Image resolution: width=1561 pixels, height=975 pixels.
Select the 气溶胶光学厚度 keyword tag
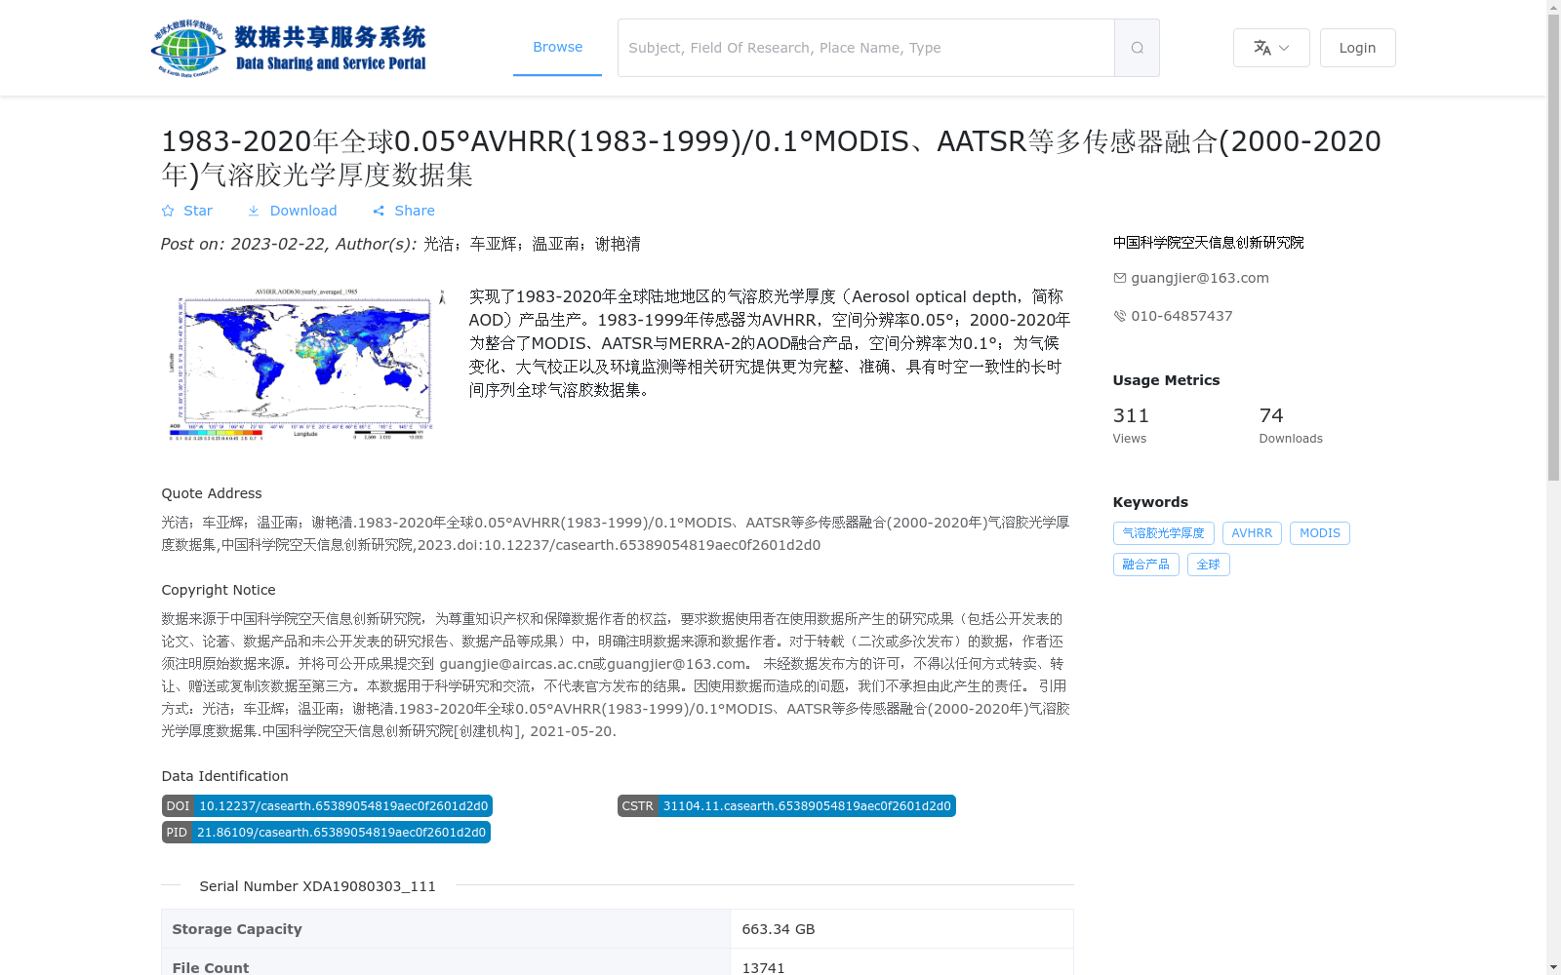(1164, 533)
